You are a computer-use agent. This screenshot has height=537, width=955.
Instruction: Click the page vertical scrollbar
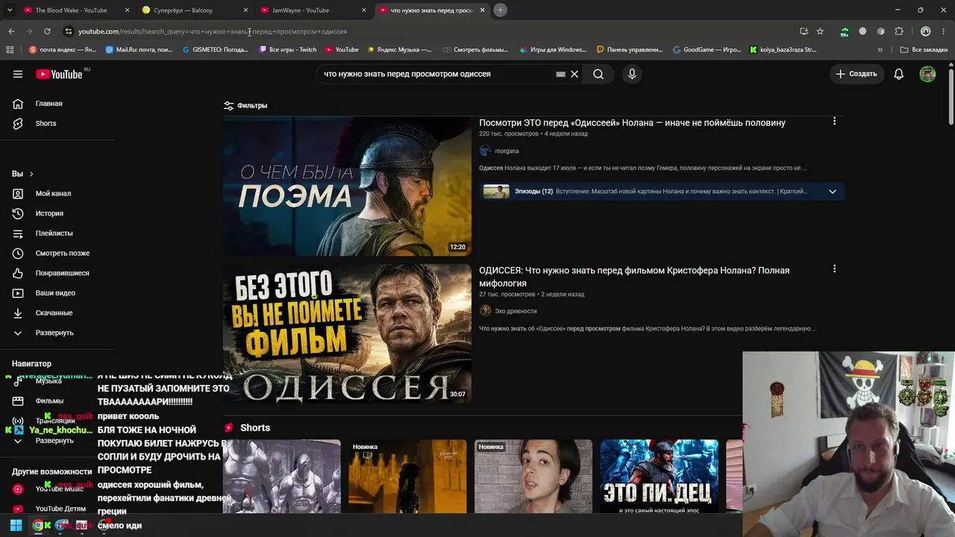(x=951, y=97)
